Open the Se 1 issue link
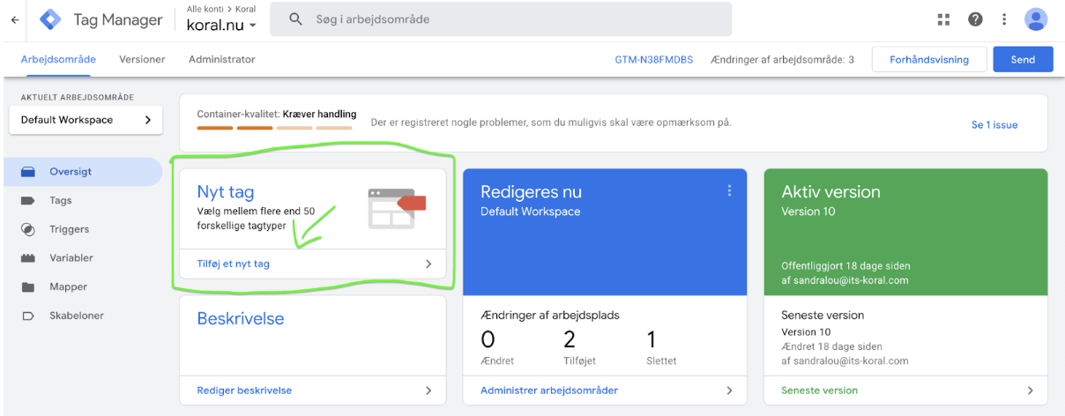 click(x=994, y=125)
